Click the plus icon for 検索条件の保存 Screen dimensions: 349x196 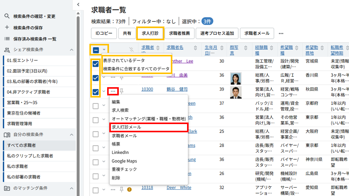(x=7, y=27)
